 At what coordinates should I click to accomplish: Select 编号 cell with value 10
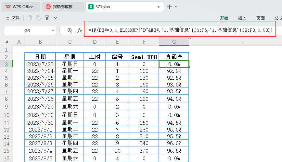(x=117, y=151)
